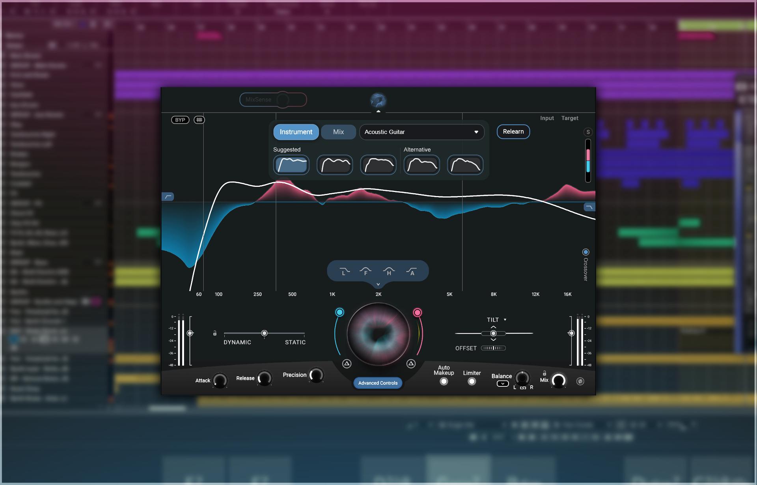Click the high-cut filter handle on right edge
Image resolution: width=757 pixels, height=485 pixels.
(x=589, y=207)
